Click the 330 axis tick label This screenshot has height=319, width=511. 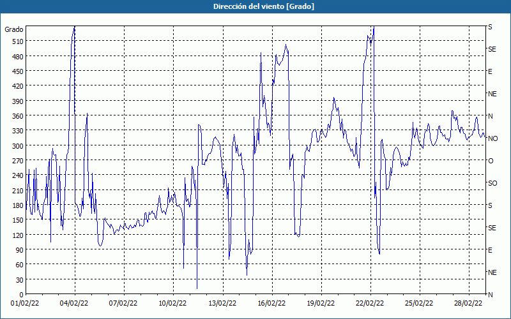point(18,131)
